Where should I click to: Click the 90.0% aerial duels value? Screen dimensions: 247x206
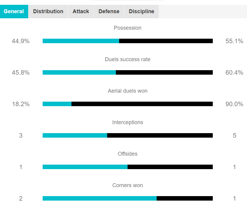click(234, 104)
